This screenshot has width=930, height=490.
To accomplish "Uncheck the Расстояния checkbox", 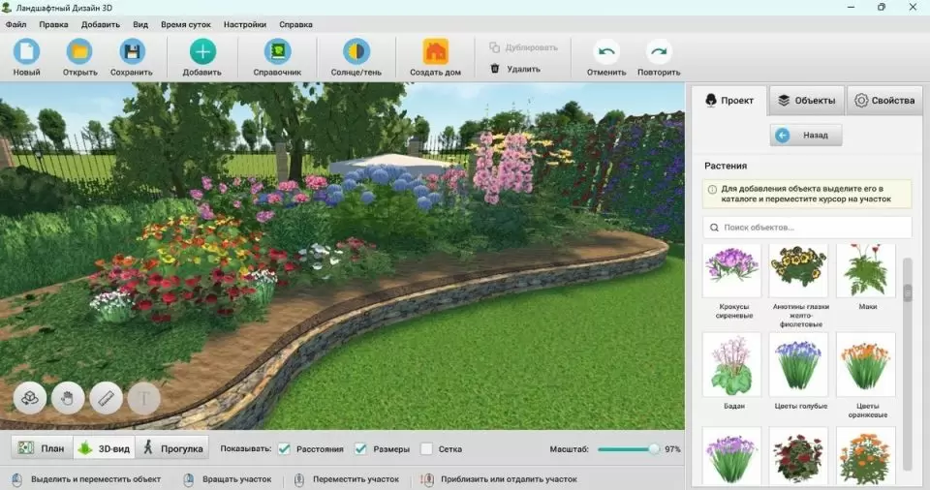I will [x=285, y=448].
